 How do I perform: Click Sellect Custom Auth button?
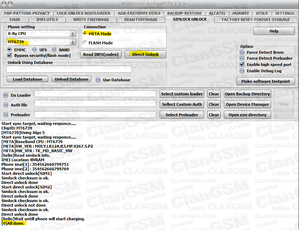(182, 104)
